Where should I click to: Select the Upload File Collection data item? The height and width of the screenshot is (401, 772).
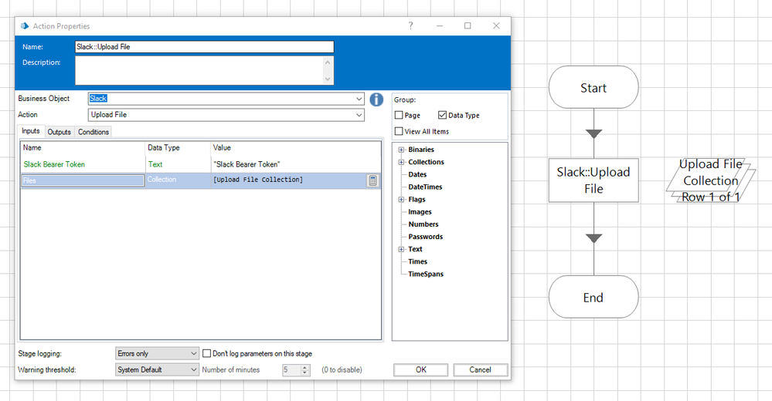point(710,180)
